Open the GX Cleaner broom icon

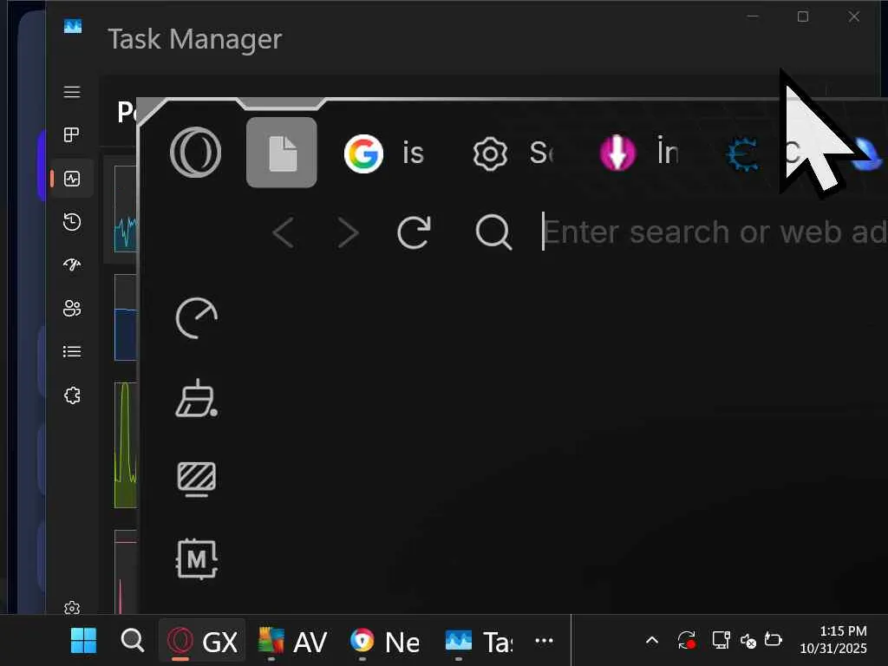click(197, 398)
